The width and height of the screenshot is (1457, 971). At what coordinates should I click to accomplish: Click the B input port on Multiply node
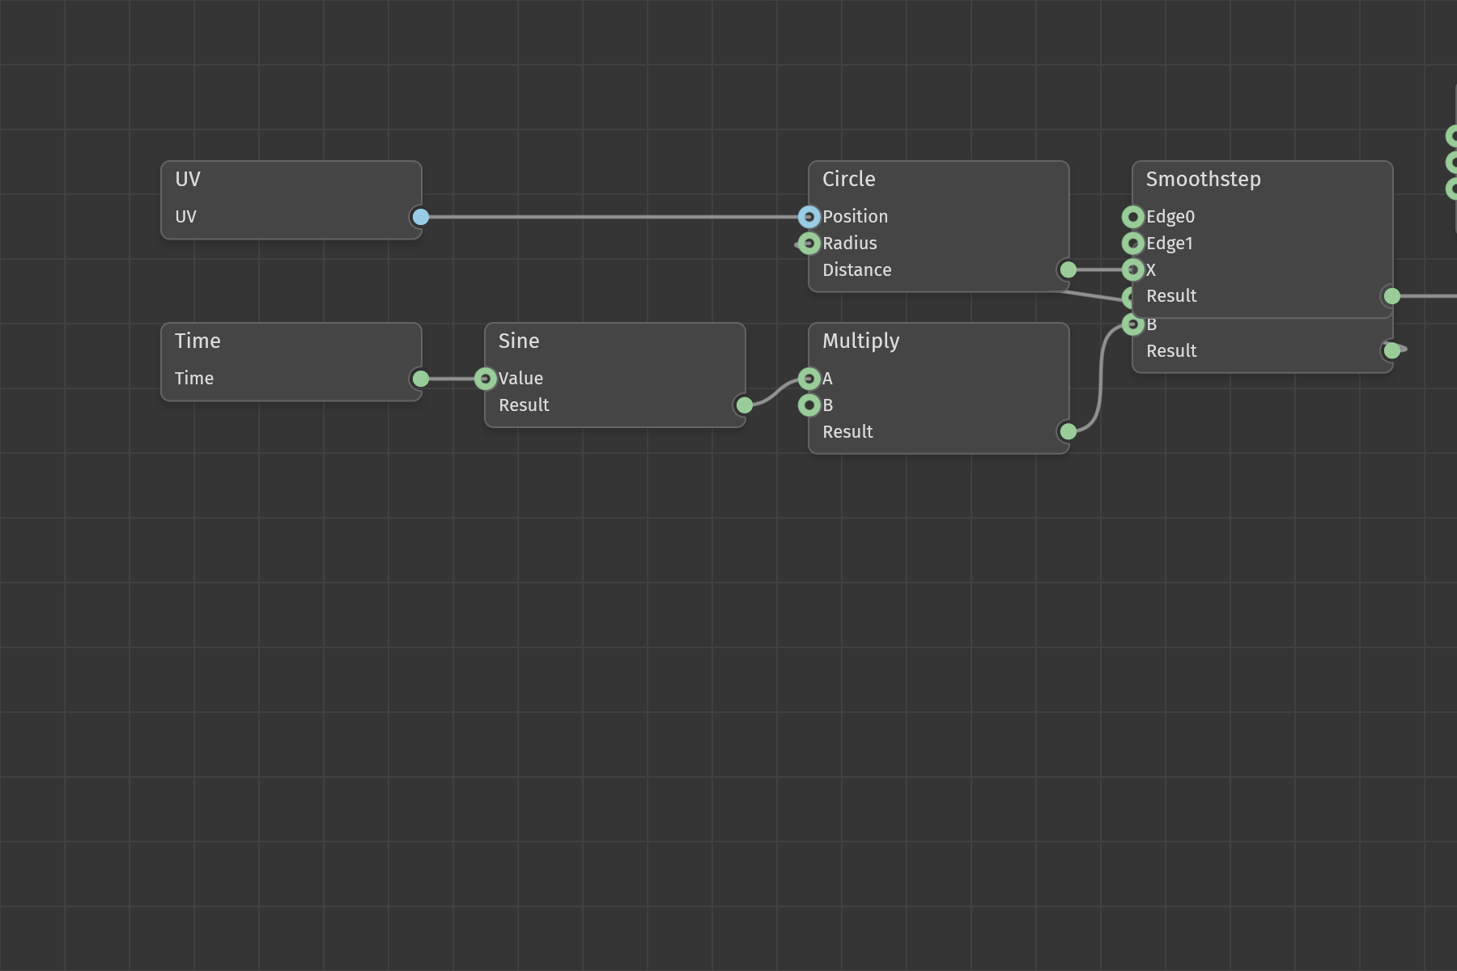click(x=809, y=405)
